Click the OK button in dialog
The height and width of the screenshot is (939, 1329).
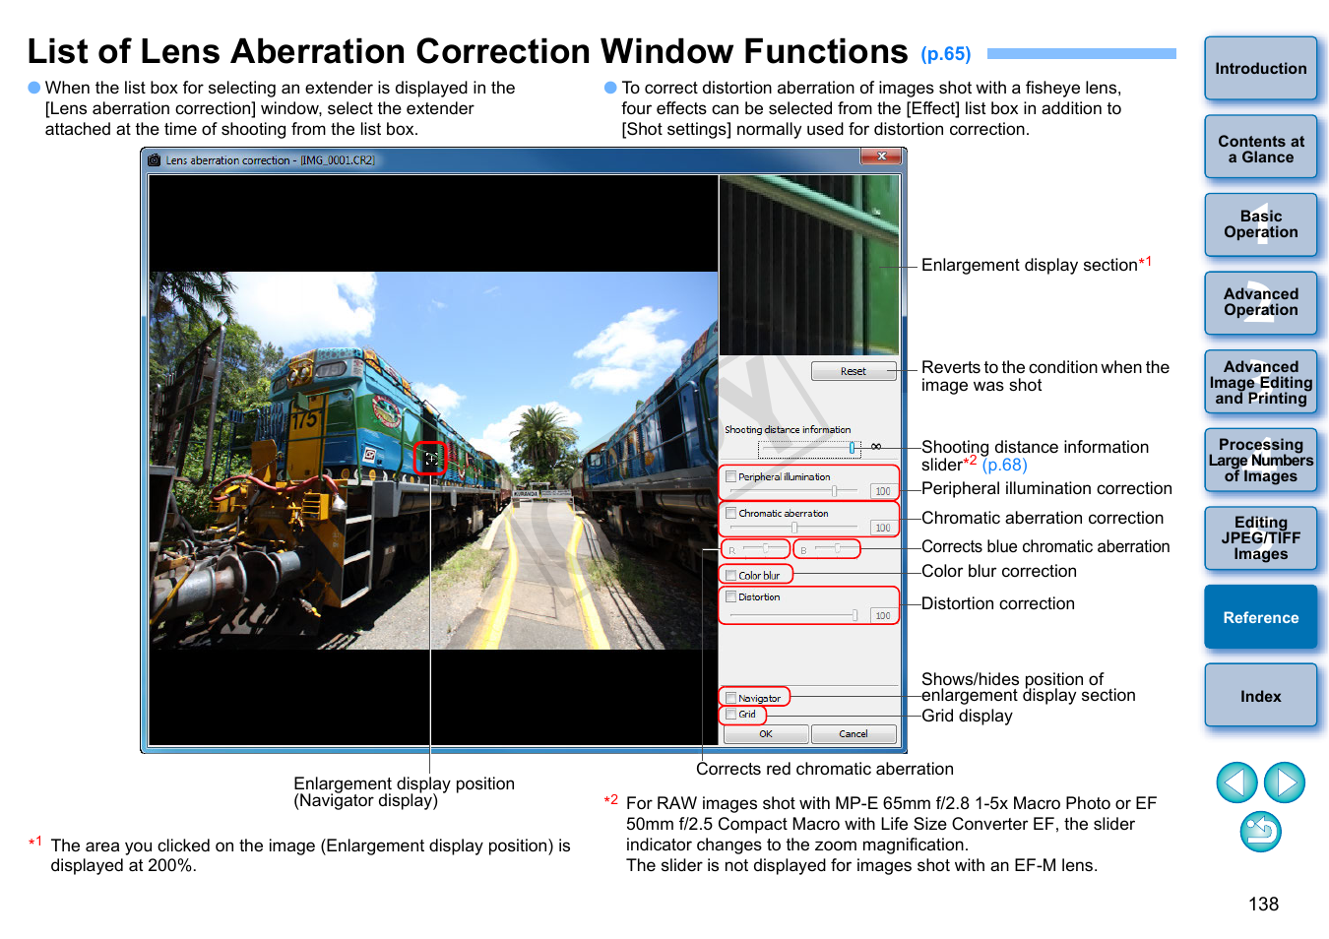(766, 734)
